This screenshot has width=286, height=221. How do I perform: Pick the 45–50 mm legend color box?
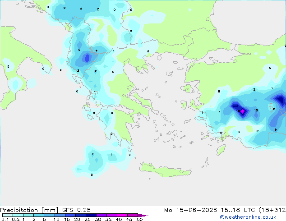(133, 215)
